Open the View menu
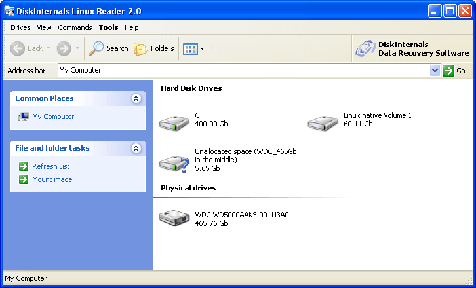Viewport: 476px width, 288px height. [44, 27]
